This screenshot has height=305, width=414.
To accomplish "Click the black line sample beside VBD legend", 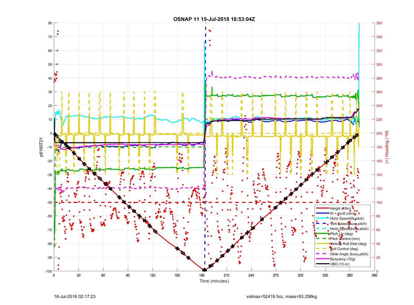I will [323, 264].
